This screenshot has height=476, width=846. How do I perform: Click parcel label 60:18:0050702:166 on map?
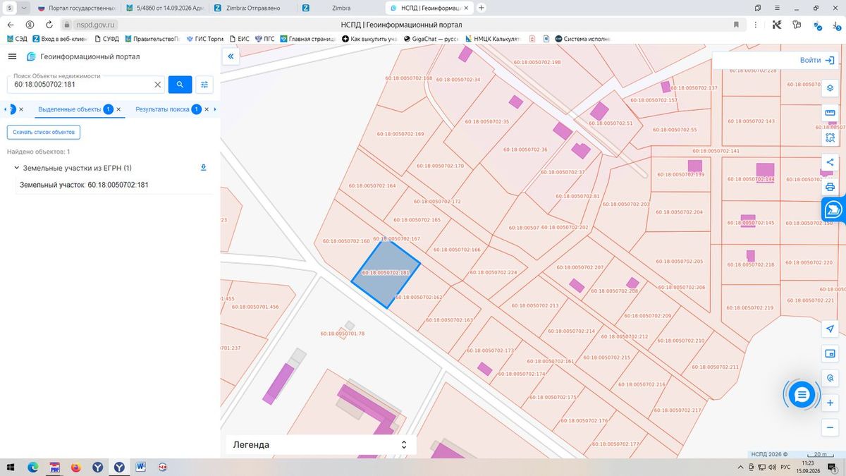click(x=457, y=250)
